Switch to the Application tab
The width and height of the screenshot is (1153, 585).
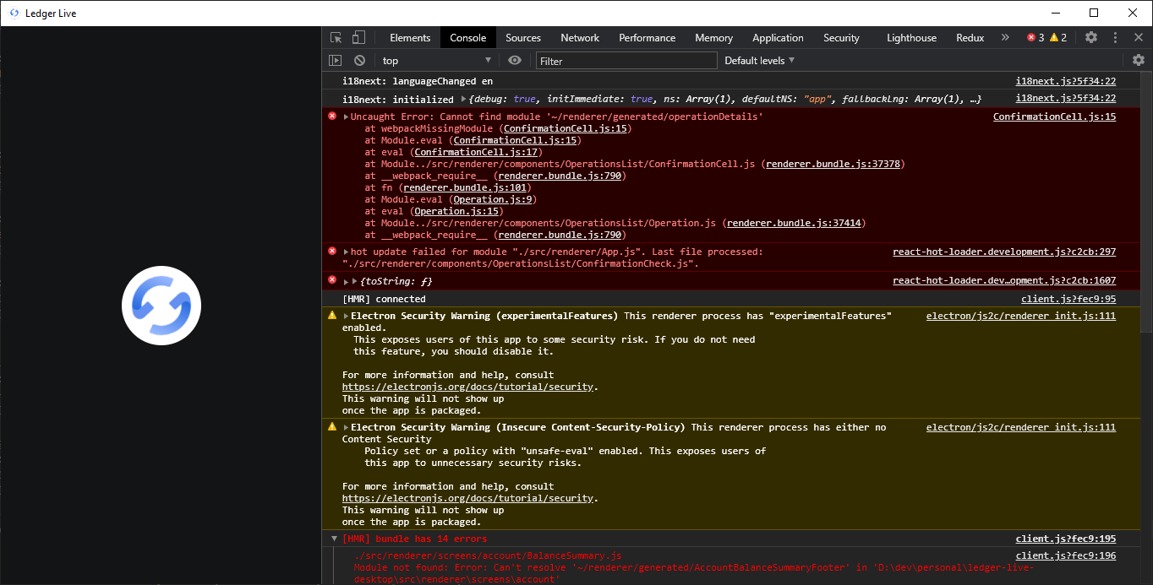click(x=778, y=38)
